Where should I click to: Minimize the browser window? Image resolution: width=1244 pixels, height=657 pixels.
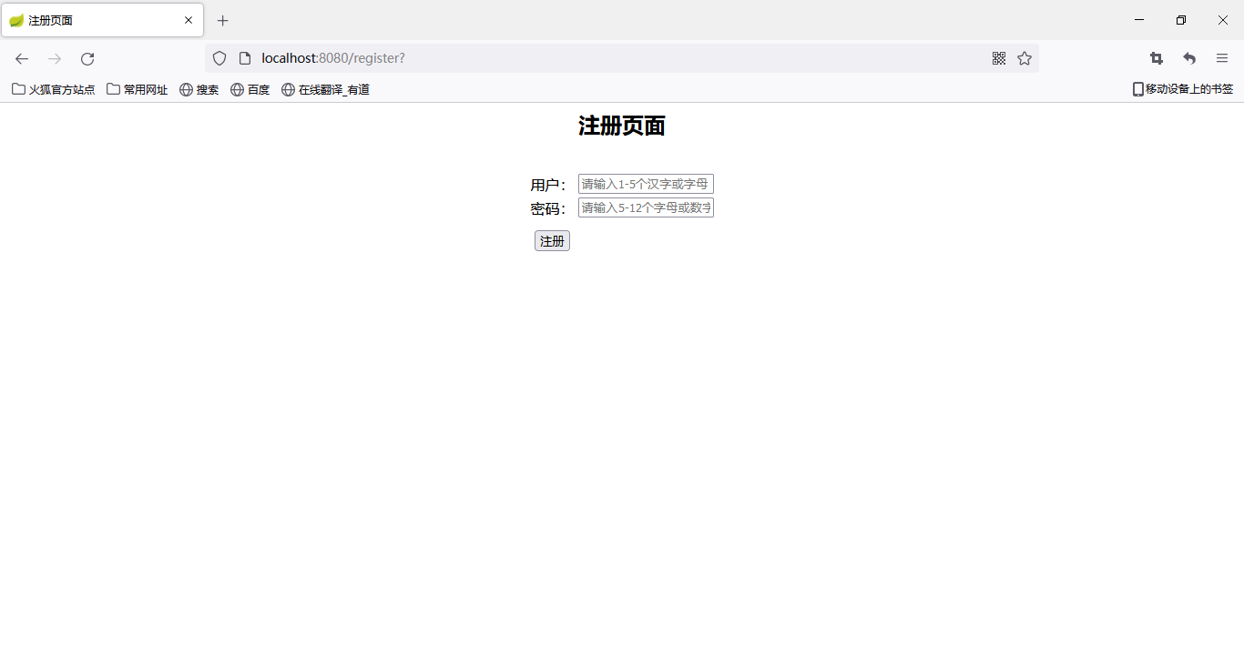tap(1139, 20)
